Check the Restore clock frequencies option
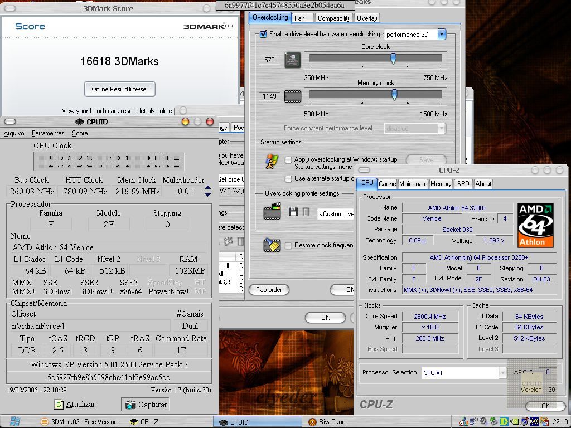This screenshot has height=428, width=571. click(288, 245)
